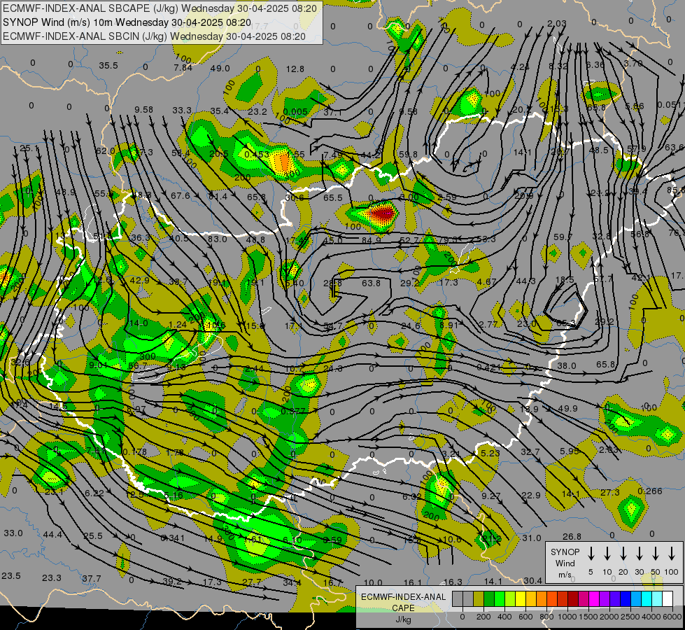
Task: Click the map value 33.0
Action: click(13, 533)
